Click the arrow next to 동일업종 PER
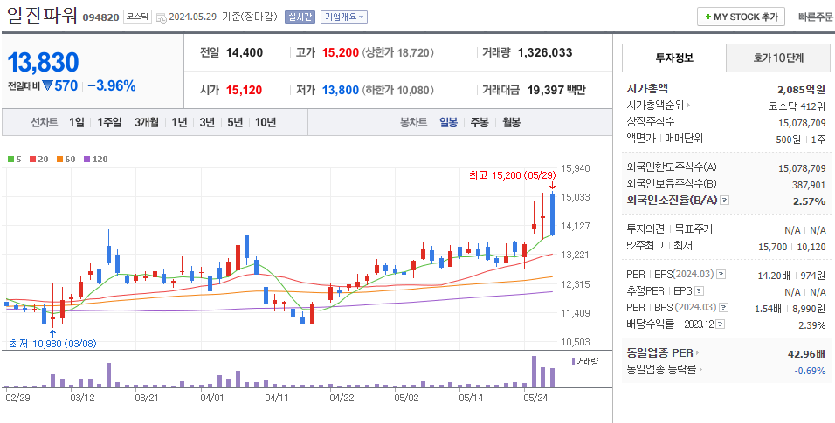The width and height of the screenshot is (835, 423). [x=697, y=352]
